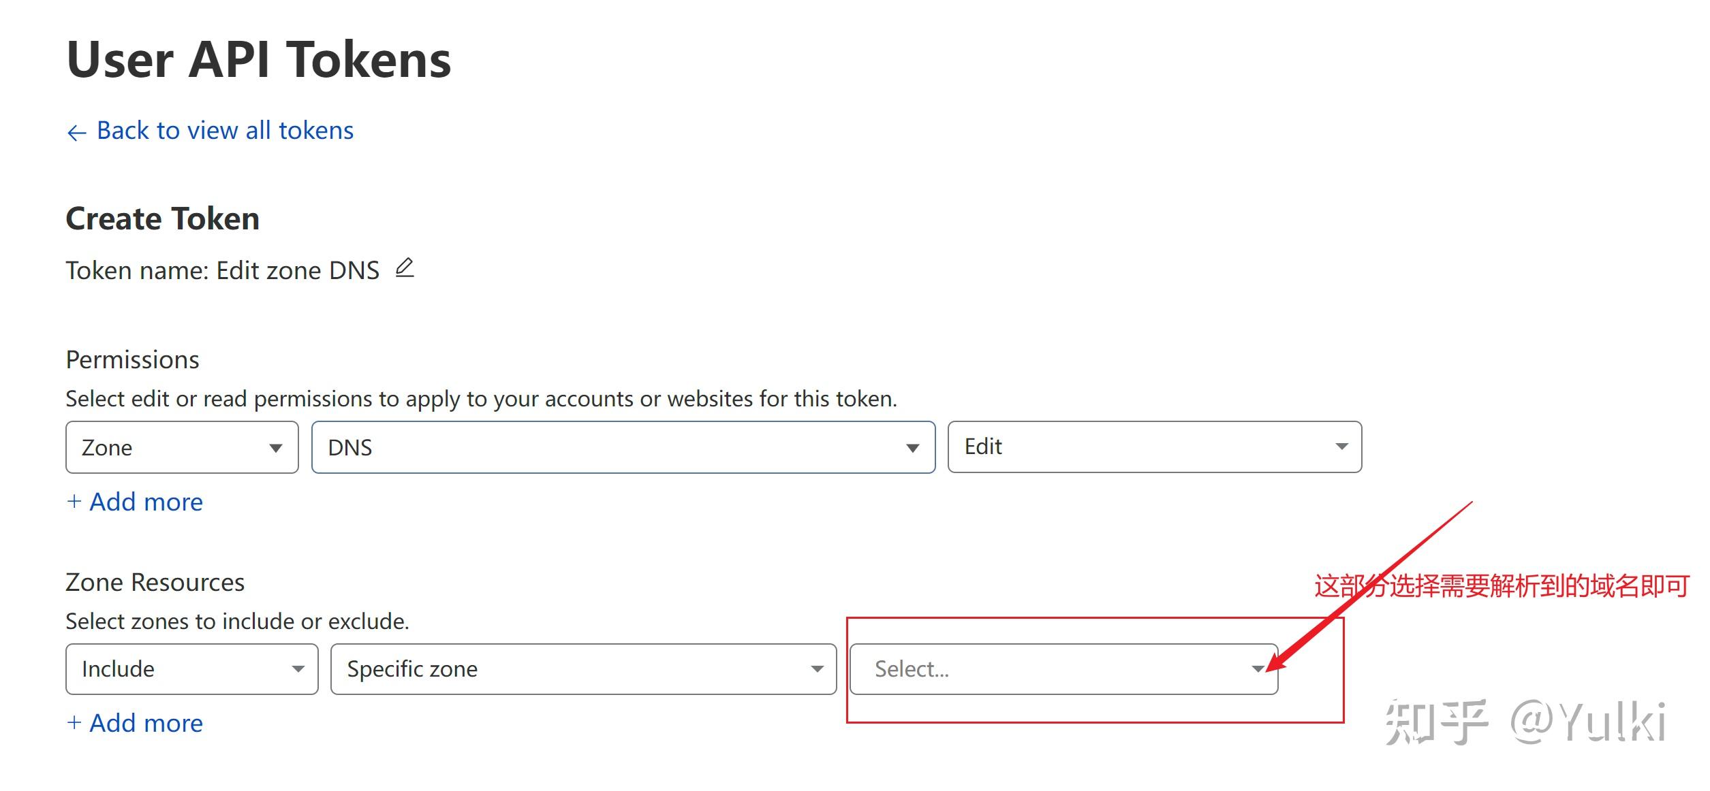Go back to view all tokens
Image resolution: width=1710 pixels, height=791 pixels.
click(225, 131)
